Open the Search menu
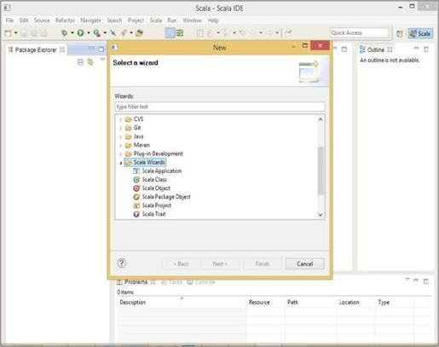 point(114,20)
